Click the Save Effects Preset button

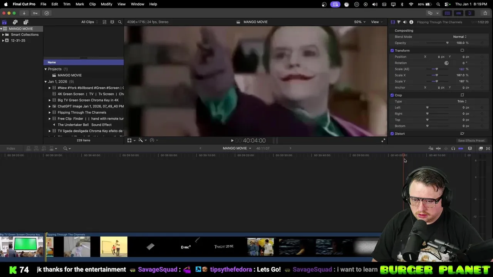(471, 141)
